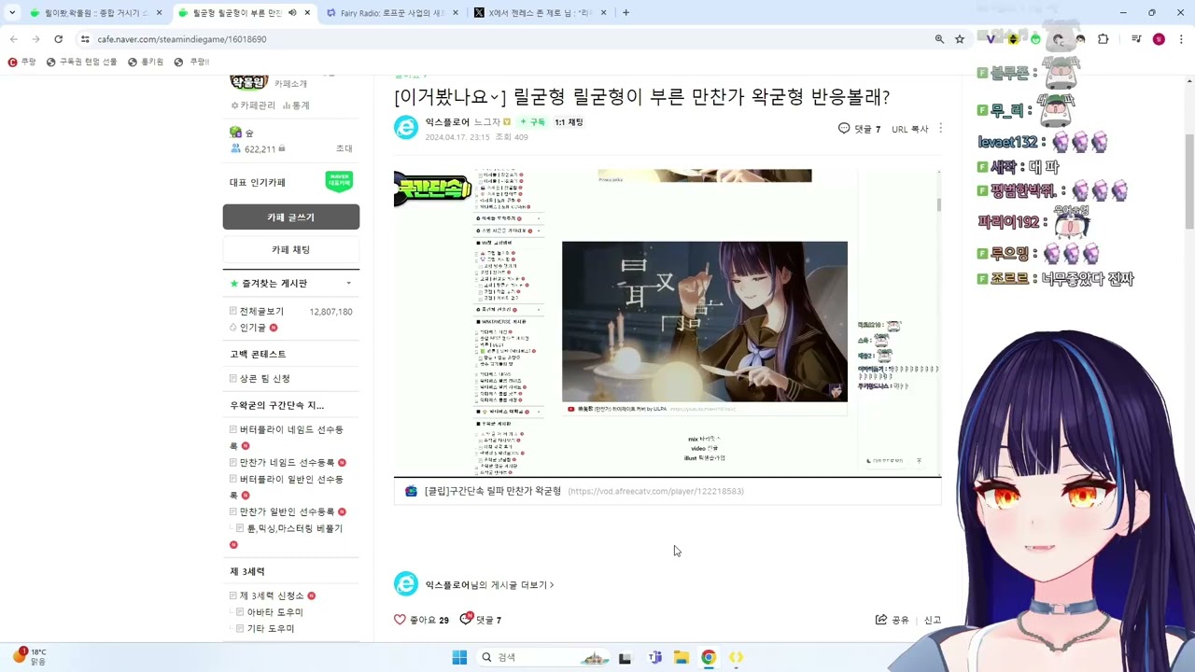Open the NAVER 대표카페 badge
The width and height of the screenshot is (1195, 672).
[339, 182]
